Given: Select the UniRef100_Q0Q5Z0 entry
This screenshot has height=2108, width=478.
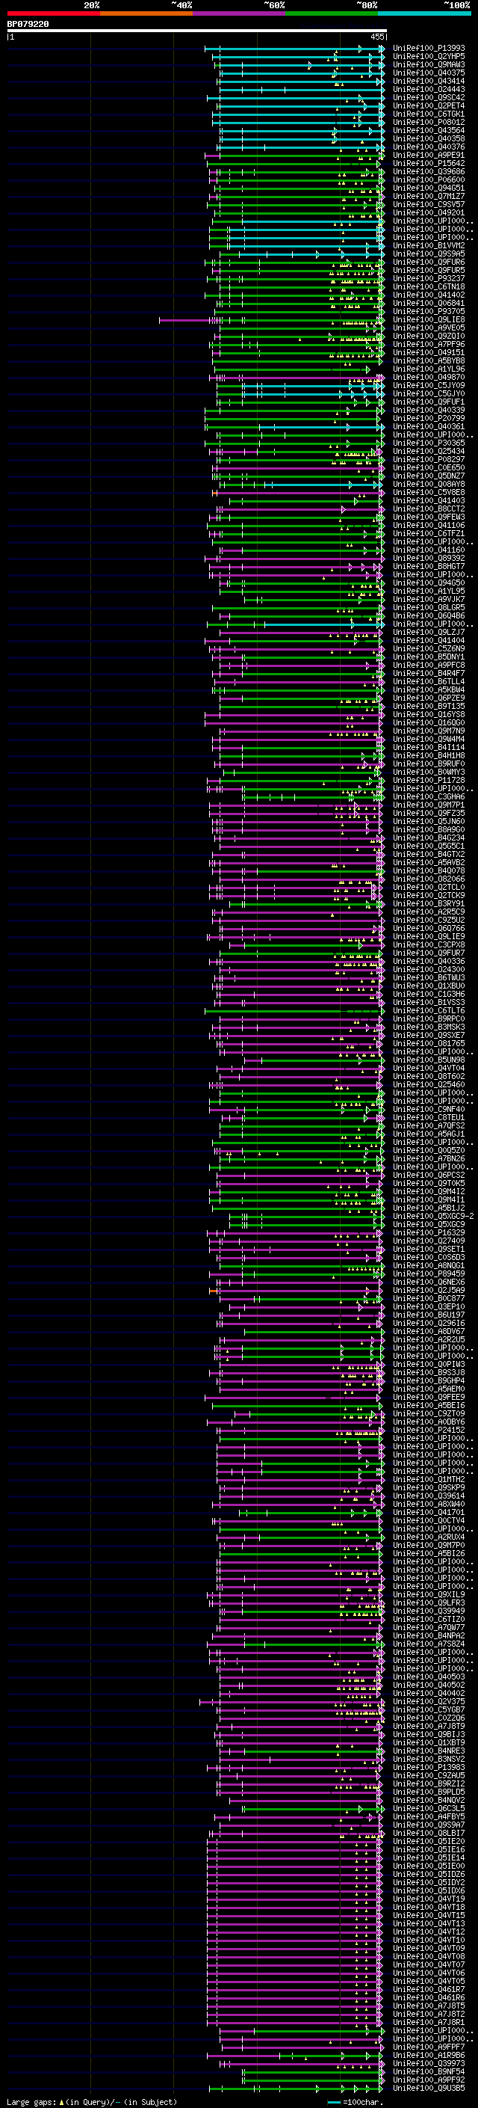Looking at the screenshot, I should click(x=429, y=1151).
